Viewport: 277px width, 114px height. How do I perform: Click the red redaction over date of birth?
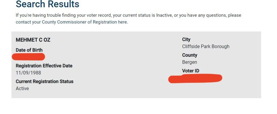[x=28, y=57]
